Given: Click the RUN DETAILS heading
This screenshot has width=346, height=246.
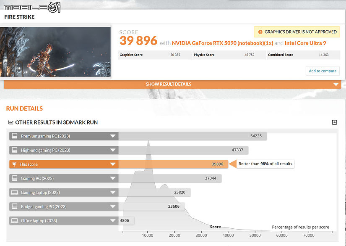Looking at the screenshot, I should point(24,108).
